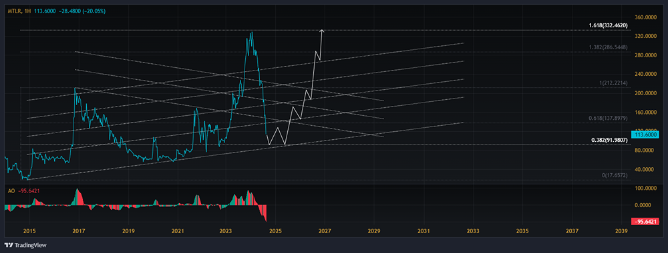Screen dimensions: 668x253
Task: Click 200.0000 on the price axis
Action: click(646, 93)
